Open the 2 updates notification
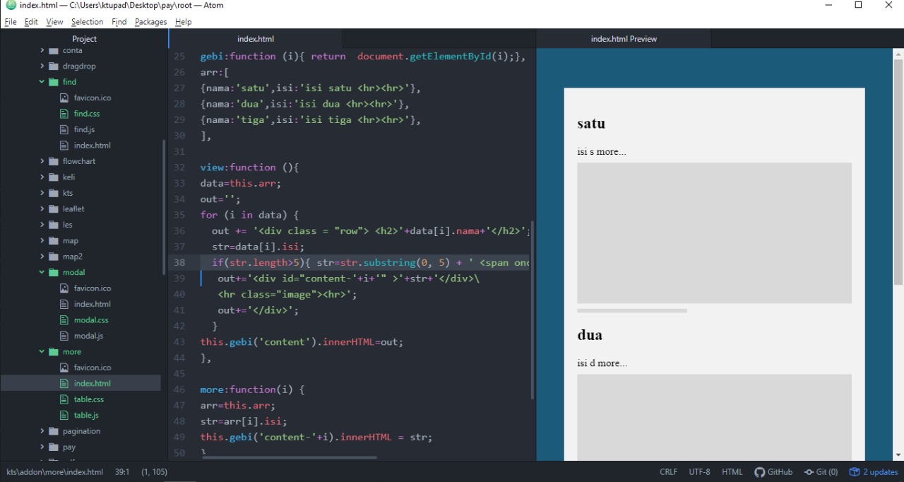The image size is (904, 482). pyautogui.click(x=874, y=471)
